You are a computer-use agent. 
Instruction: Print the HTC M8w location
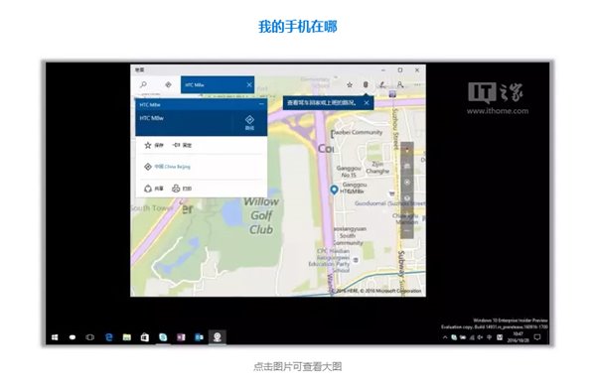182,189
